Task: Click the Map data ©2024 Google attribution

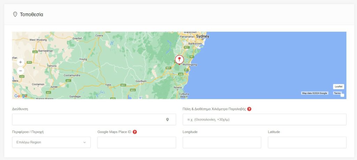Action: (x=314, y=93)
